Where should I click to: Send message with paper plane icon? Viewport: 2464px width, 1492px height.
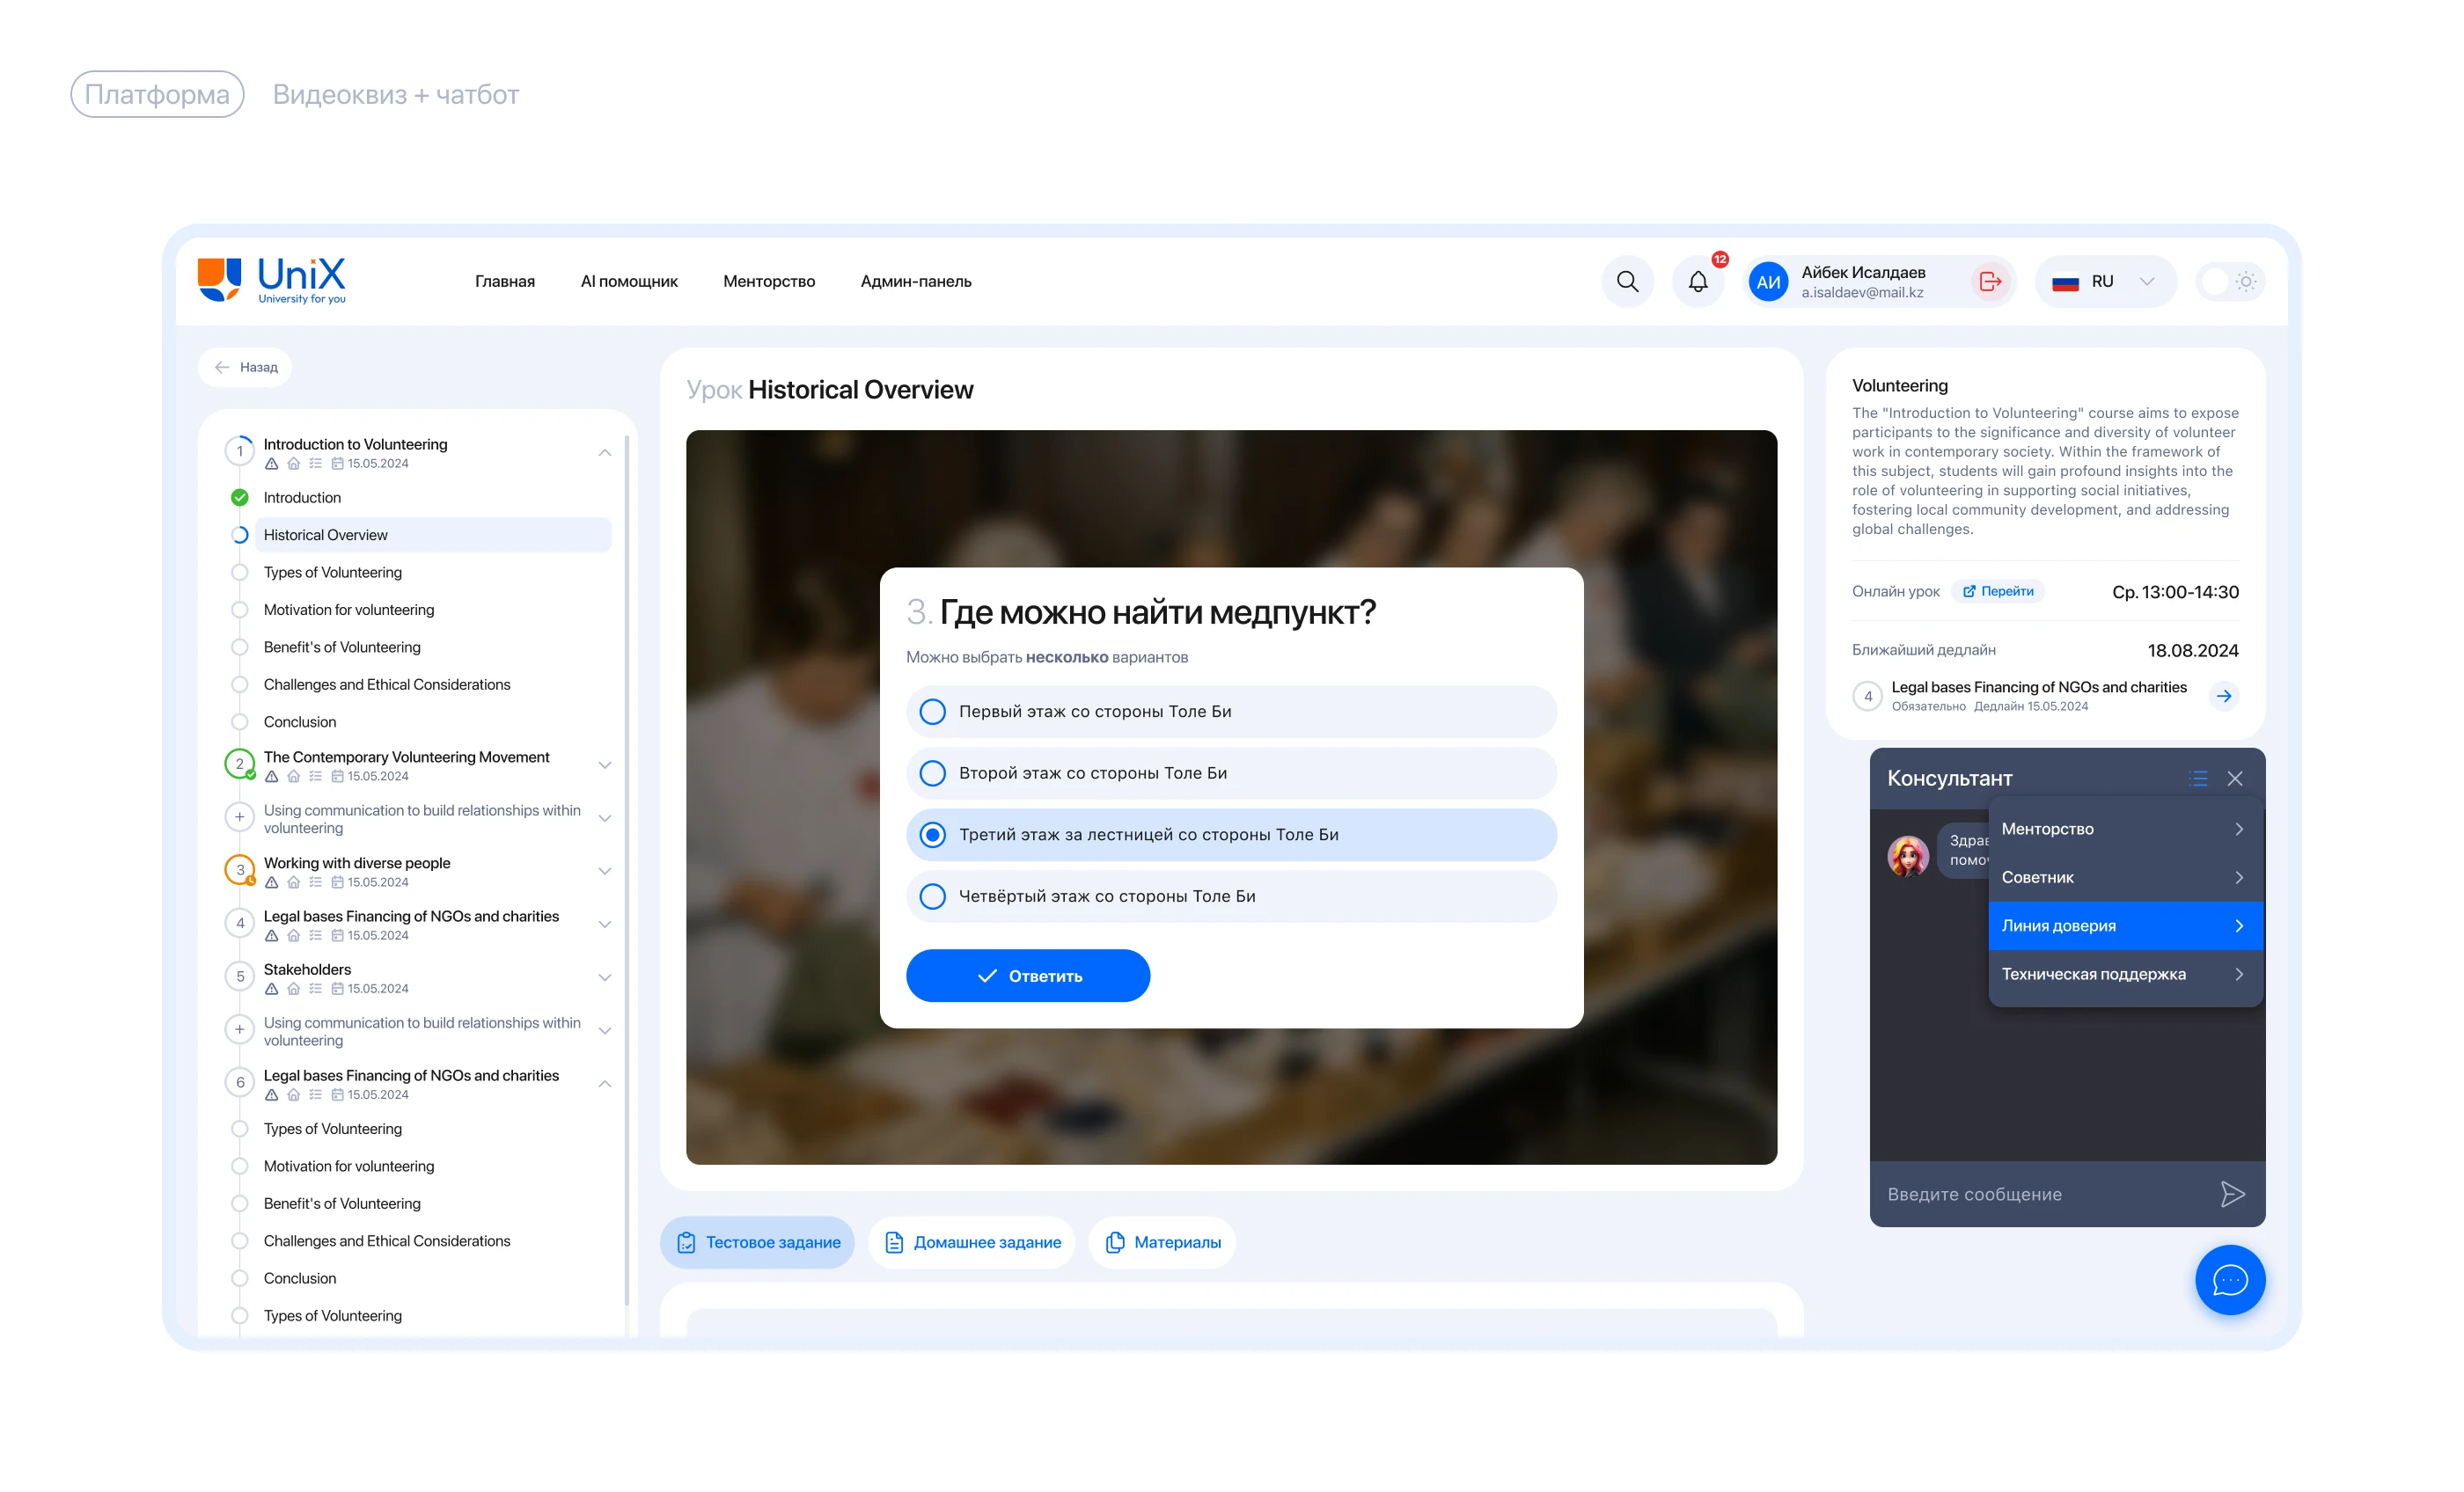coord(2232,1194)
